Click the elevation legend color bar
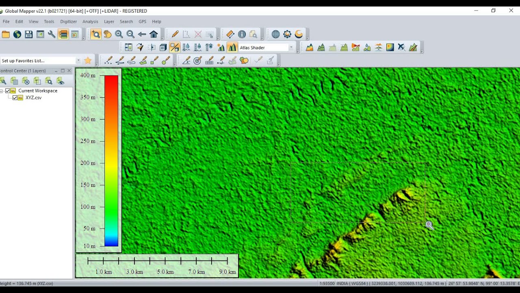Image resolution: width=520 pixels, height=293 pixels. pos(111,161)
